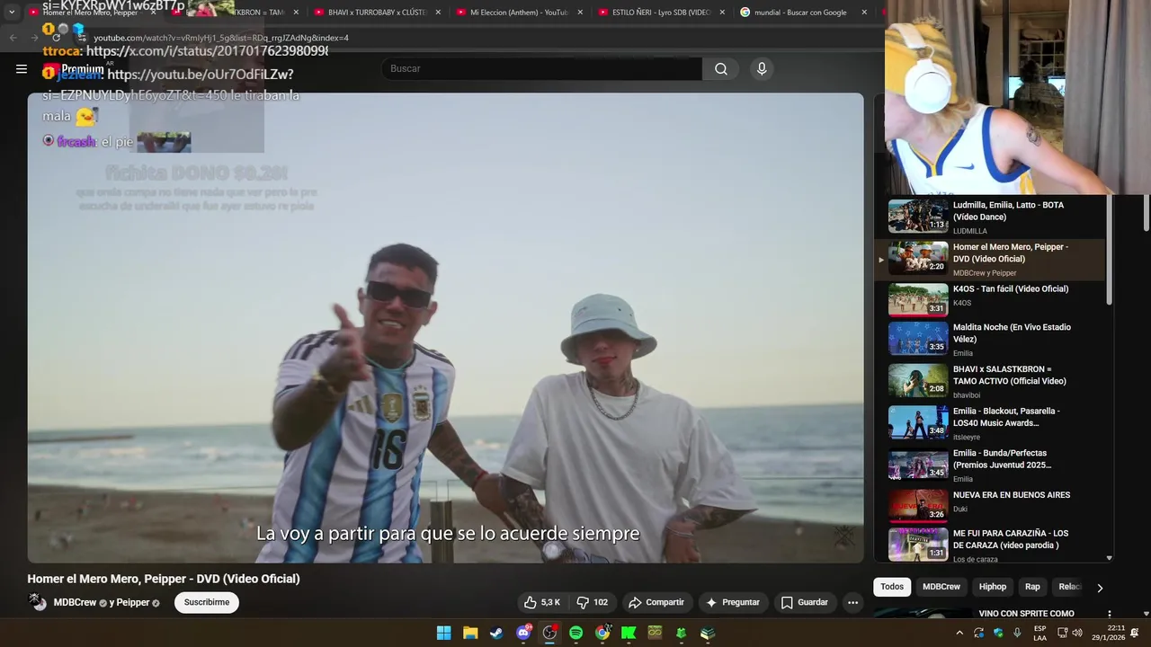Viewport: 1151px width, 647px height.
Task: Select the Hiphop filter chip
Action: pyautogui.click(x=993, y=587)
